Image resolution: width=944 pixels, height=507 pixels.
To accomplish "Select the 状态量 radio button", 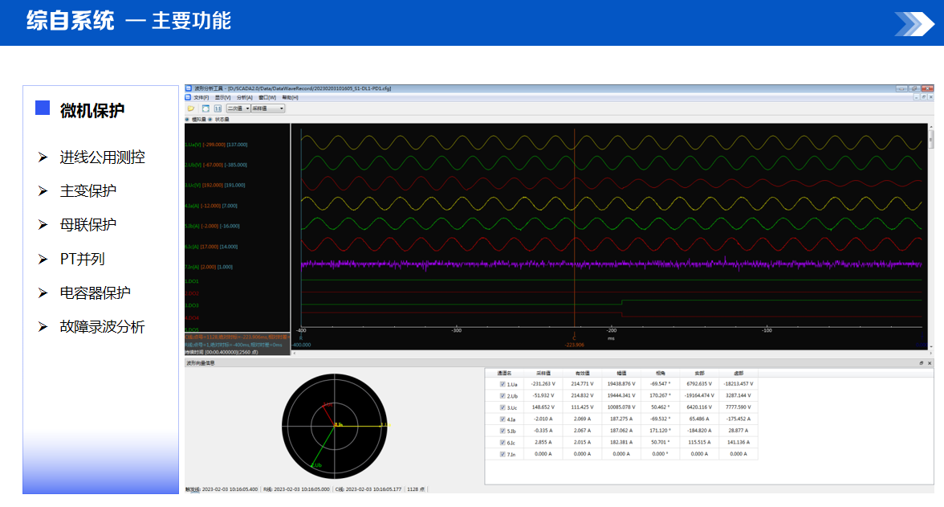I will (210, 119).
